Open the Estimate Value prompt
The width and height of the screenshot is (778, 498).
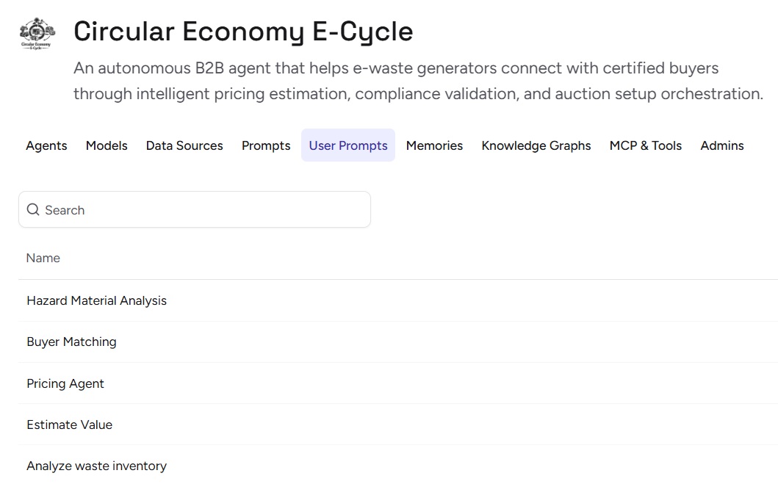(70, 425)
